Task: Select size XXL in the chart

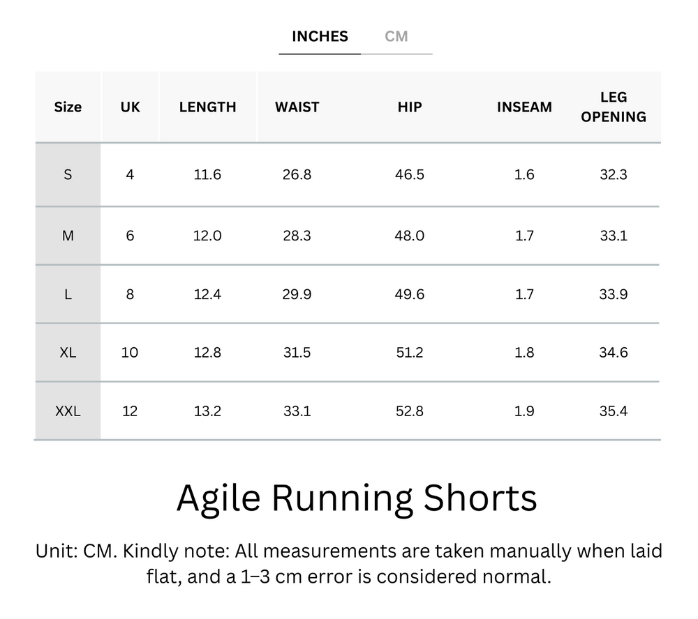Action: pos(68,411)
